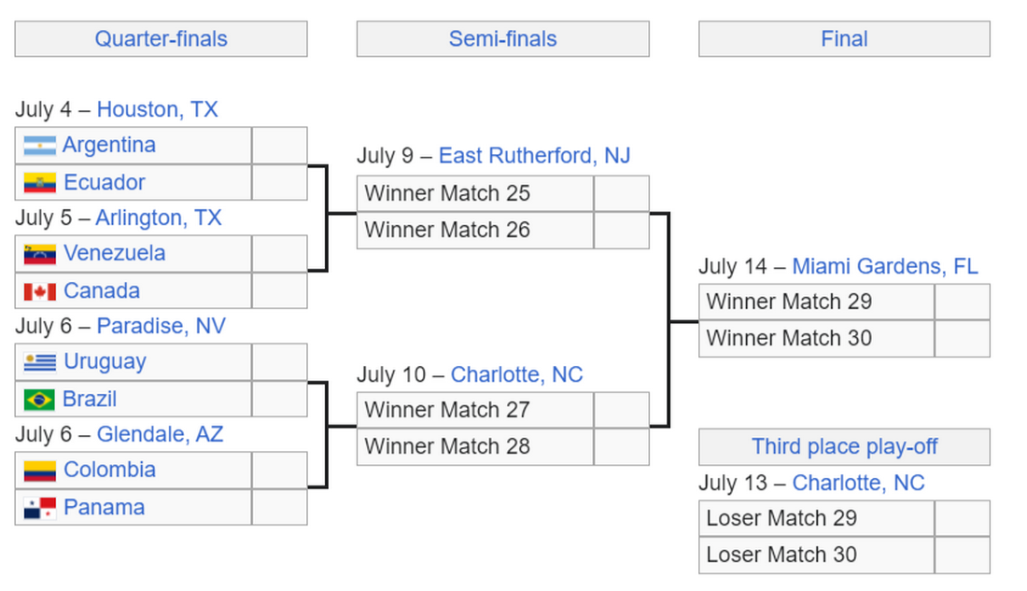
Task: Open the Paradise, NV venue link
Action: pyautogui.click(x=162, y=326)
